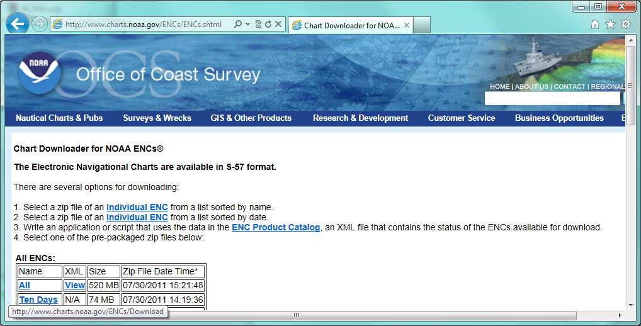Screen dimensions: 641x326
Task: Stop loading with the X icon
Action: pos(278,24)
